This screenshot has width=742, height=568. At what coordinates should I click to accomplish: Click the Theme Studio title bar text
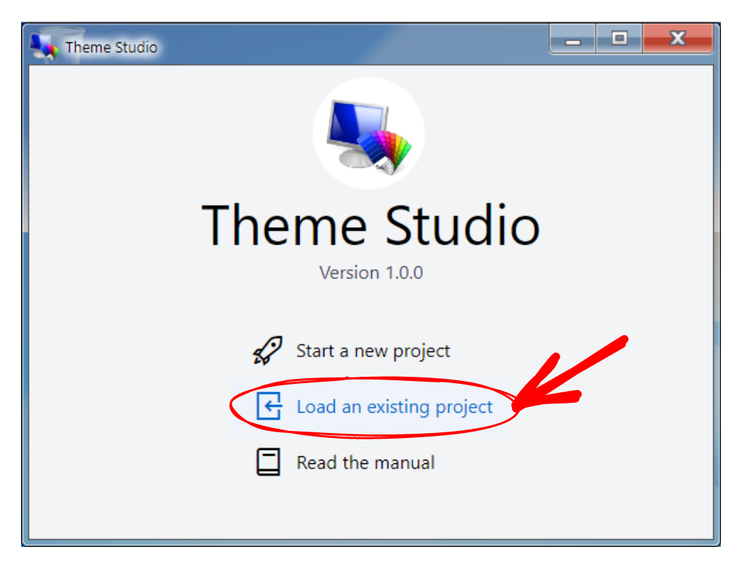pyautogui.click(x=111, y=47)
